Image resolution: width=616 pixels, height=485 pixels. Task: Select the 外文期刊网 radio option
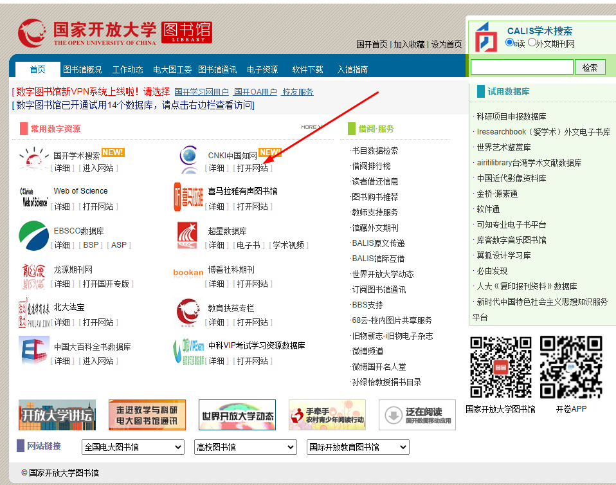point(532,42)
